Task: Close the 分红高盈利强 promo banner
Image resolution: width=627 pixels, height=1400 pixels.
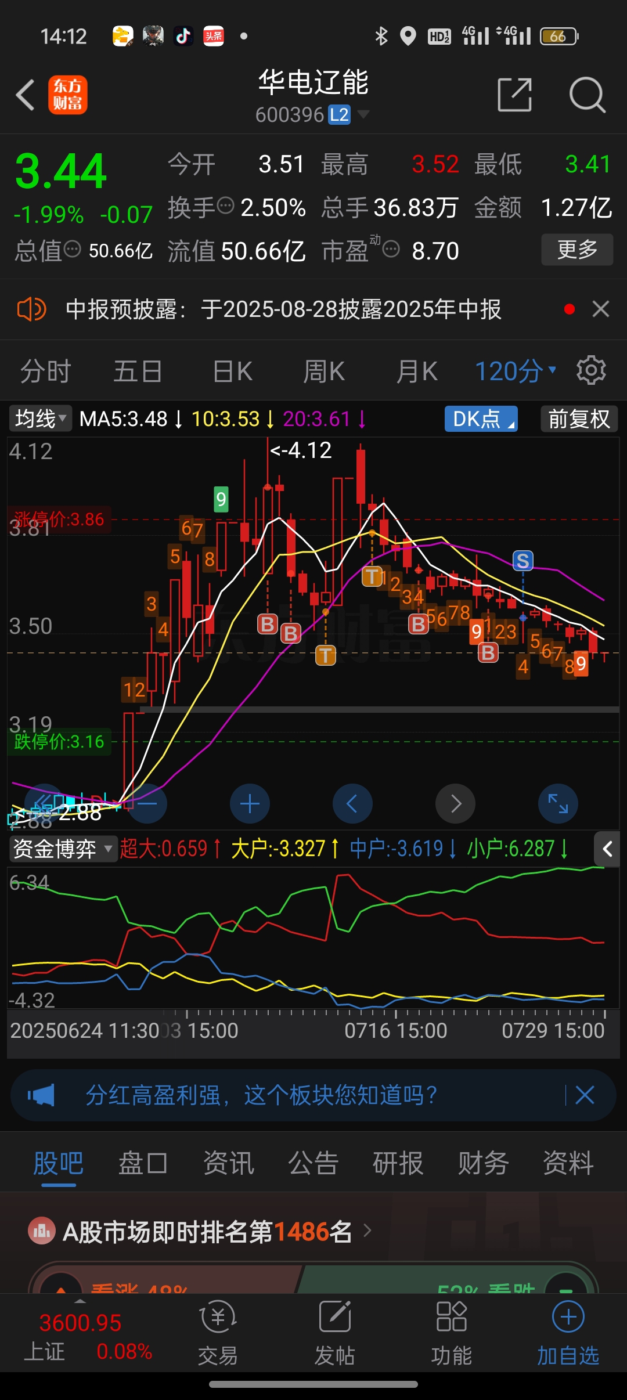Action: (585, 1095)
